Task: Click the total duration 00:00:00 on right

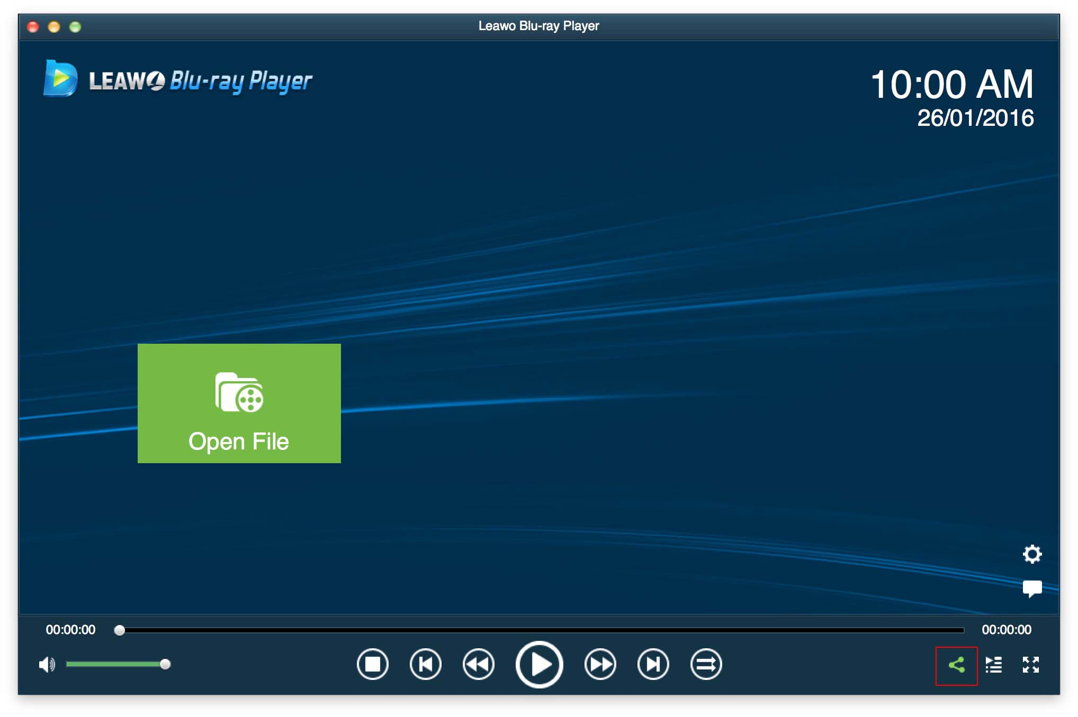Action: tap(1007, 630)
